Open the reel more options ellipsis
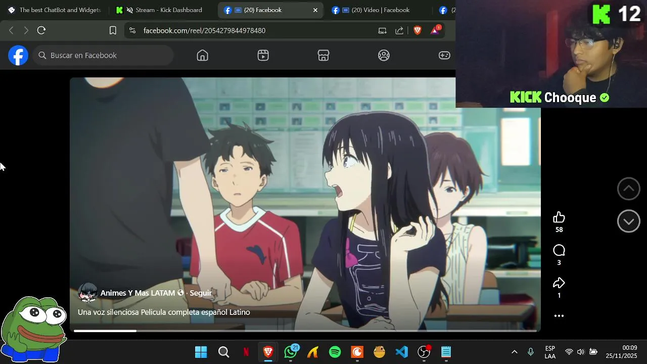Screen dimensions: 647x364 pos(559,316)
